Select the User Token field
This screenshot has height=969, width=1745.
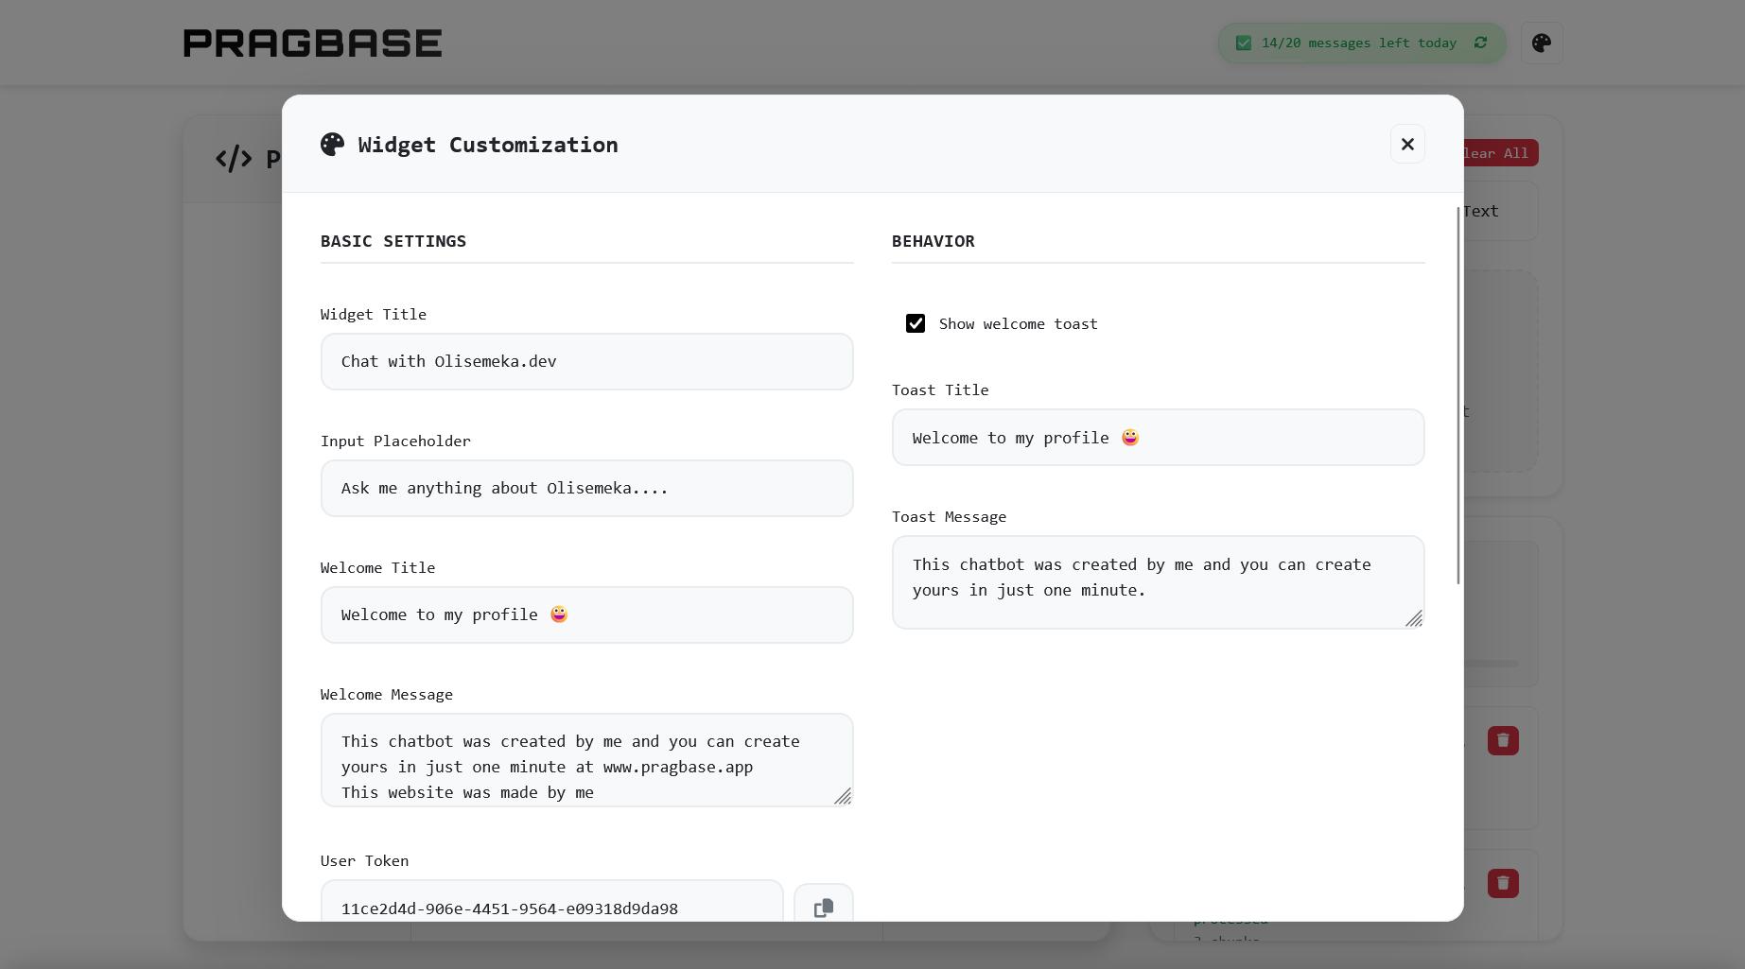(552, 903)
